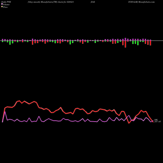Click the first spike of the magenta volume line
The width and height of the screenshot is (163, 163).
coord(5,111)
